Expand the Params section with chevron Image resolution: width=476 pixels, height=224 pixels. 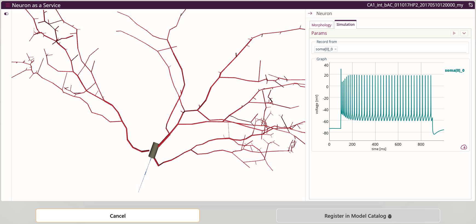pyautogui.click(x=464, y=33)
